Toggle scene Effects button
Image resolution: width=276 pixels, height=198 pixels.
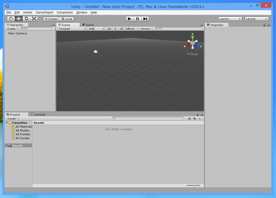coord(130,29)
